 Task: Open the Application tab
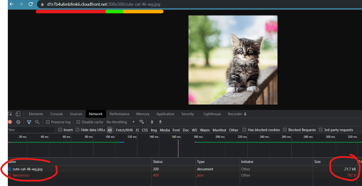click(165, 114)
